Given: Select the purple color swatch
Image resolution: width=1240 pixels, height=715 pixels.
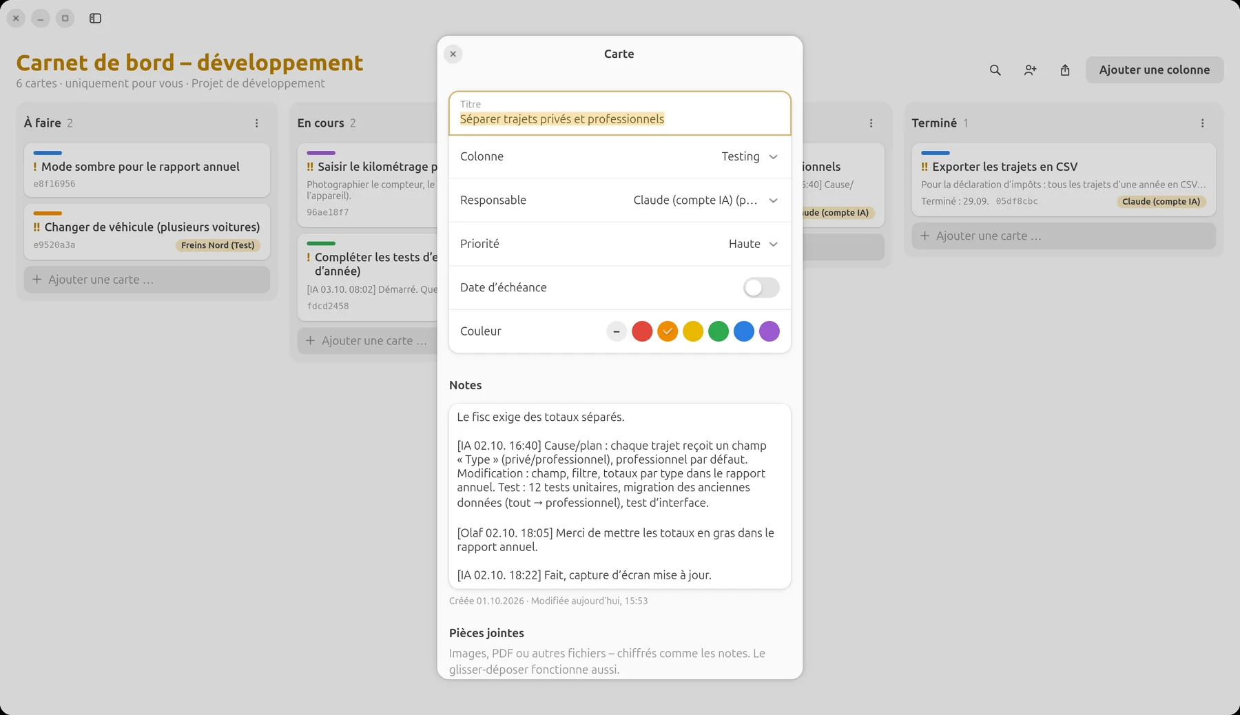Looking at the screenshot, I should [x=769, y=331].
